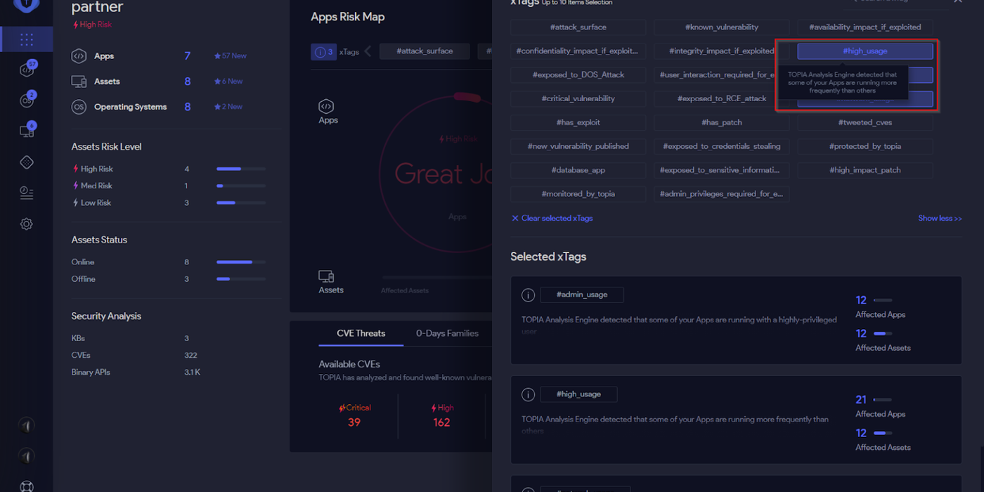Click the Apps hexagon icon in summary panel

(x=79, y=56)
